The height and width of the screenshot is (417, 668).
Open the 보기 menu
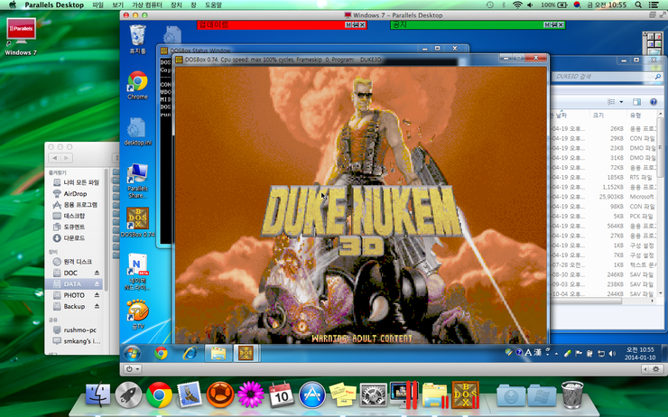(117, 5)
